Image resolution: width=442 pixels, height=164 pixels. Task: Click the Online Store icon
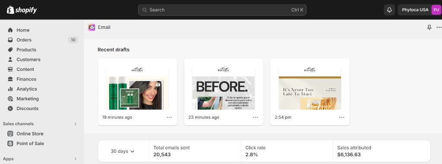[10, 133]
